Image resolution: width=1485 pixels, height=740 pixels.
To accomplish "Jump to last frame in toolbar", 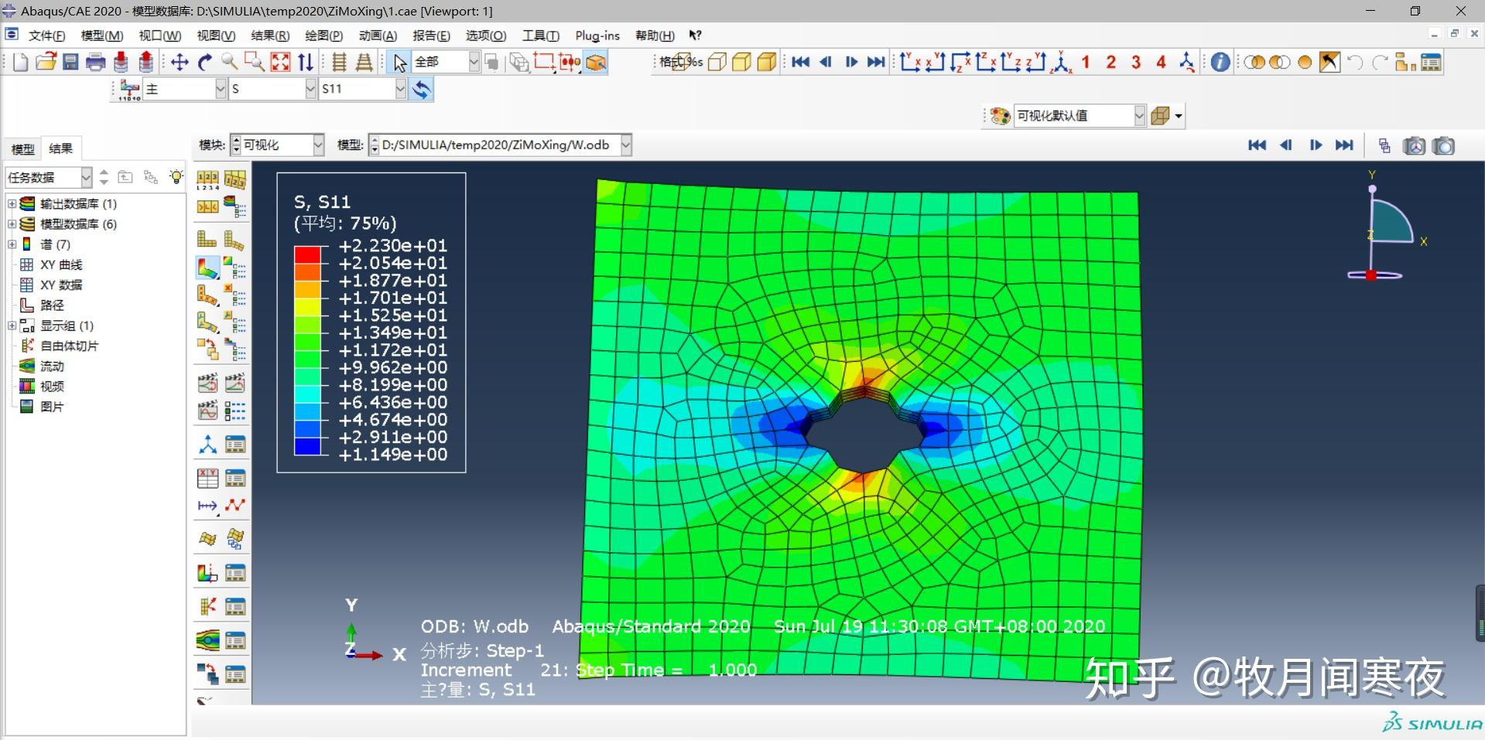I will coord(875,62).
